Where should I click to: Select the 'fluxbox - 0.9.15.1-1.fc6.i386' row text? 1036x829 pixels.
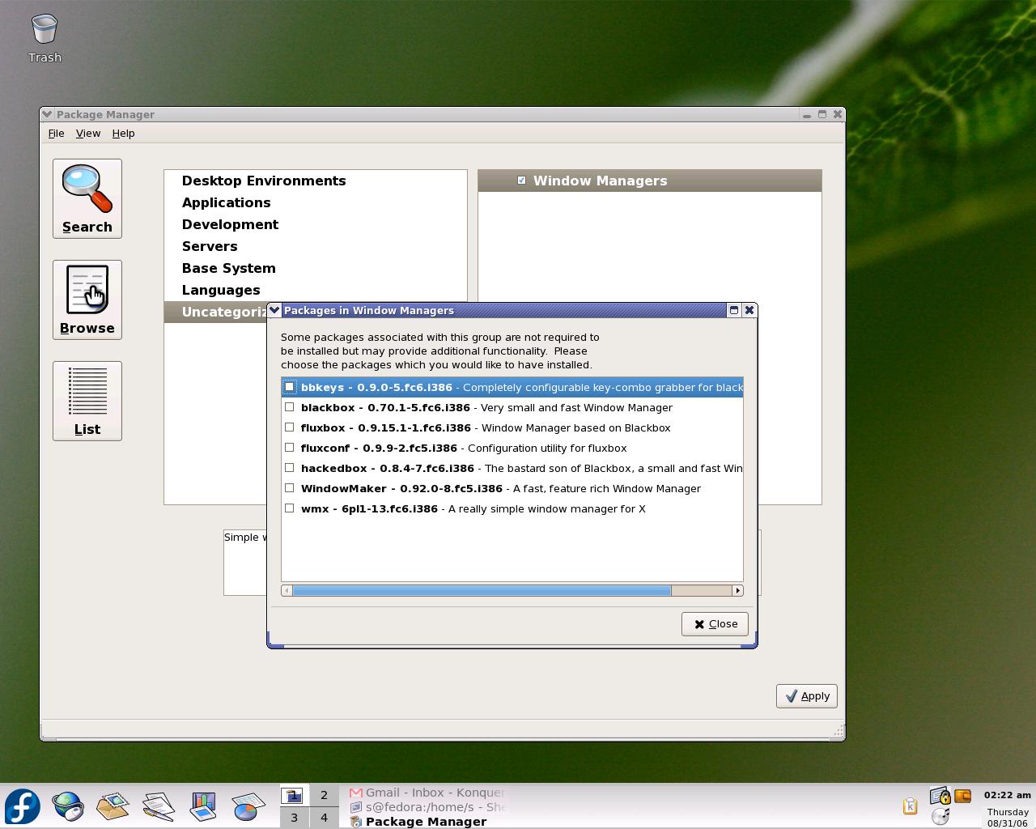coord(386,428)
